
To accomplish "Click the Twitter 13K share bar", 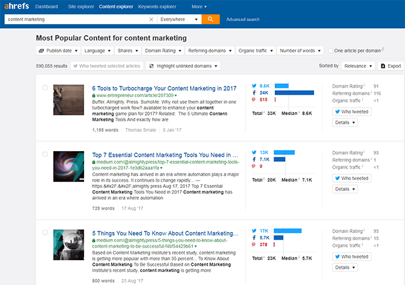I will coord(284,152).
